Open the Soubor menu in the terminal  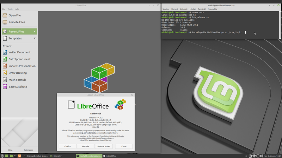[x=166, y=9]
